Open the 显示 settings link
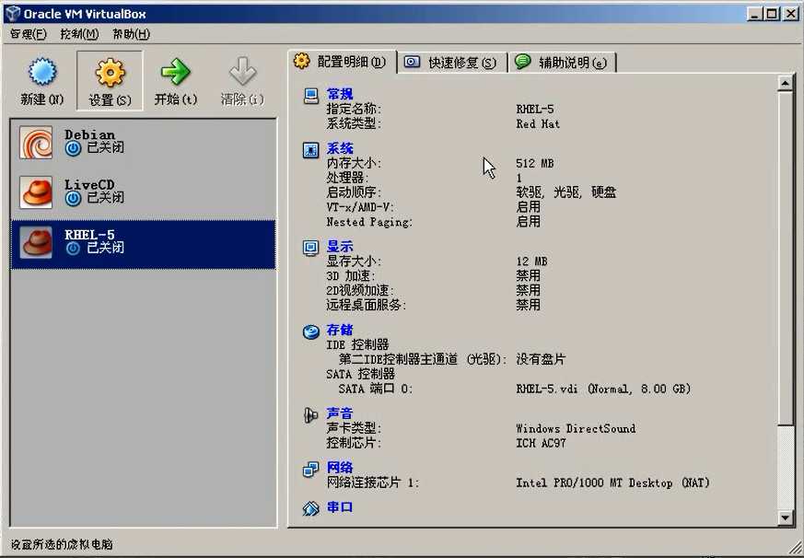Viewport: 804px width, 558px height. [x=340, y=247]
